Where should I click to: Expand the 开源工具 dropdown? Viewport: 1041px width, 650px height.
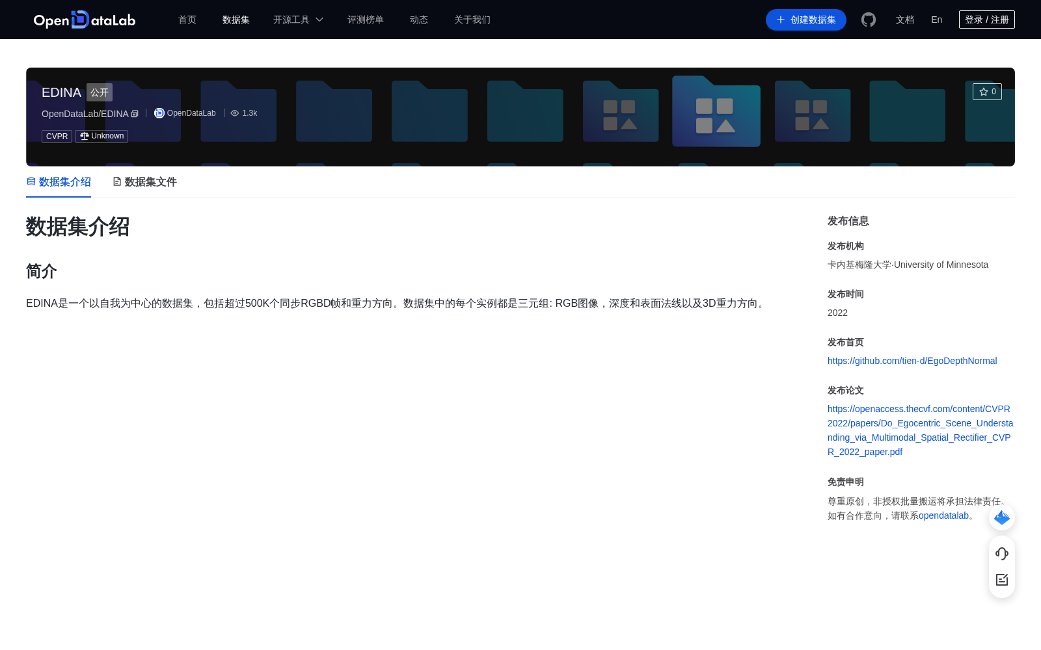pyautogui.click(x=298, y=19)
